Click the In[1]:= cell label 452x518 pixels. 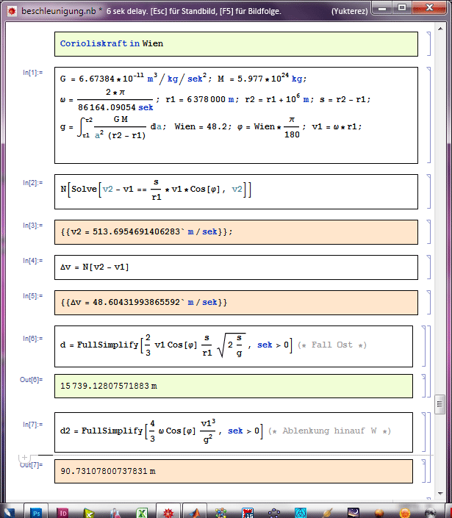(33, 72)
